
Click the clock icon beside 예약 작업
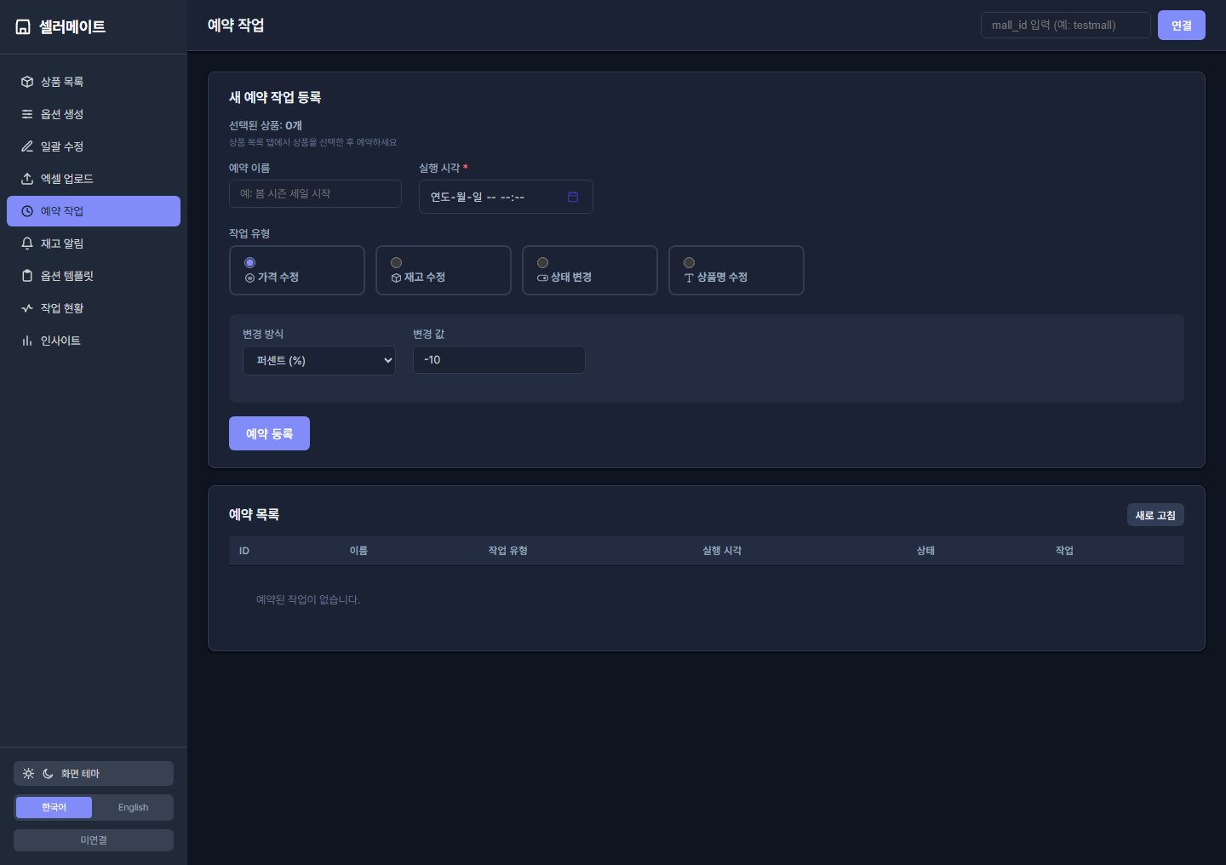click(x=27, y=211)
